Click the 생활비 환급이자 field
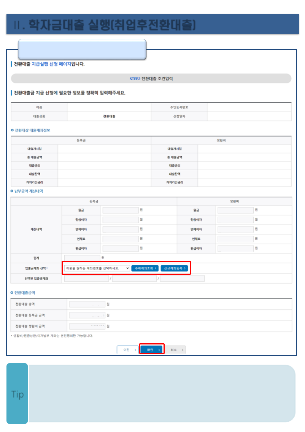305x432 pixels. [235, 249]
